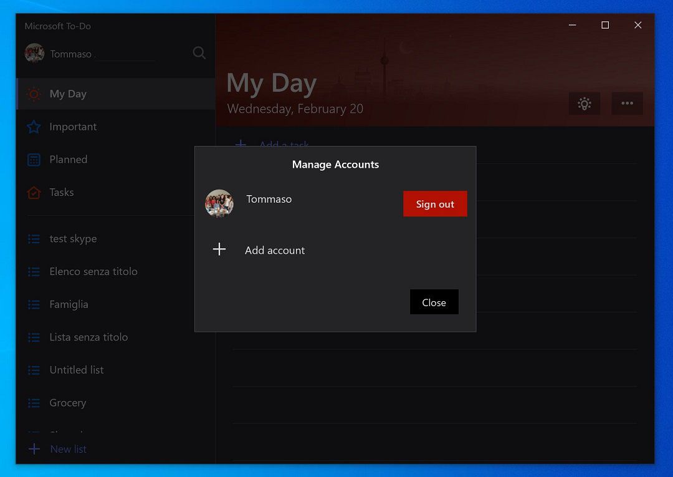Click the house icon for Tasks
This screenshot has height=477, width=673.
[34, 192]
